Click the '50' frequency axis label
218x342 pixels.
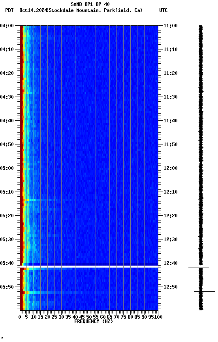coord(89,317)
